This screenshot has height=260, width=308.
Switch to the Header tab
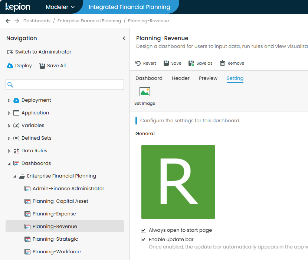(180, 78)
